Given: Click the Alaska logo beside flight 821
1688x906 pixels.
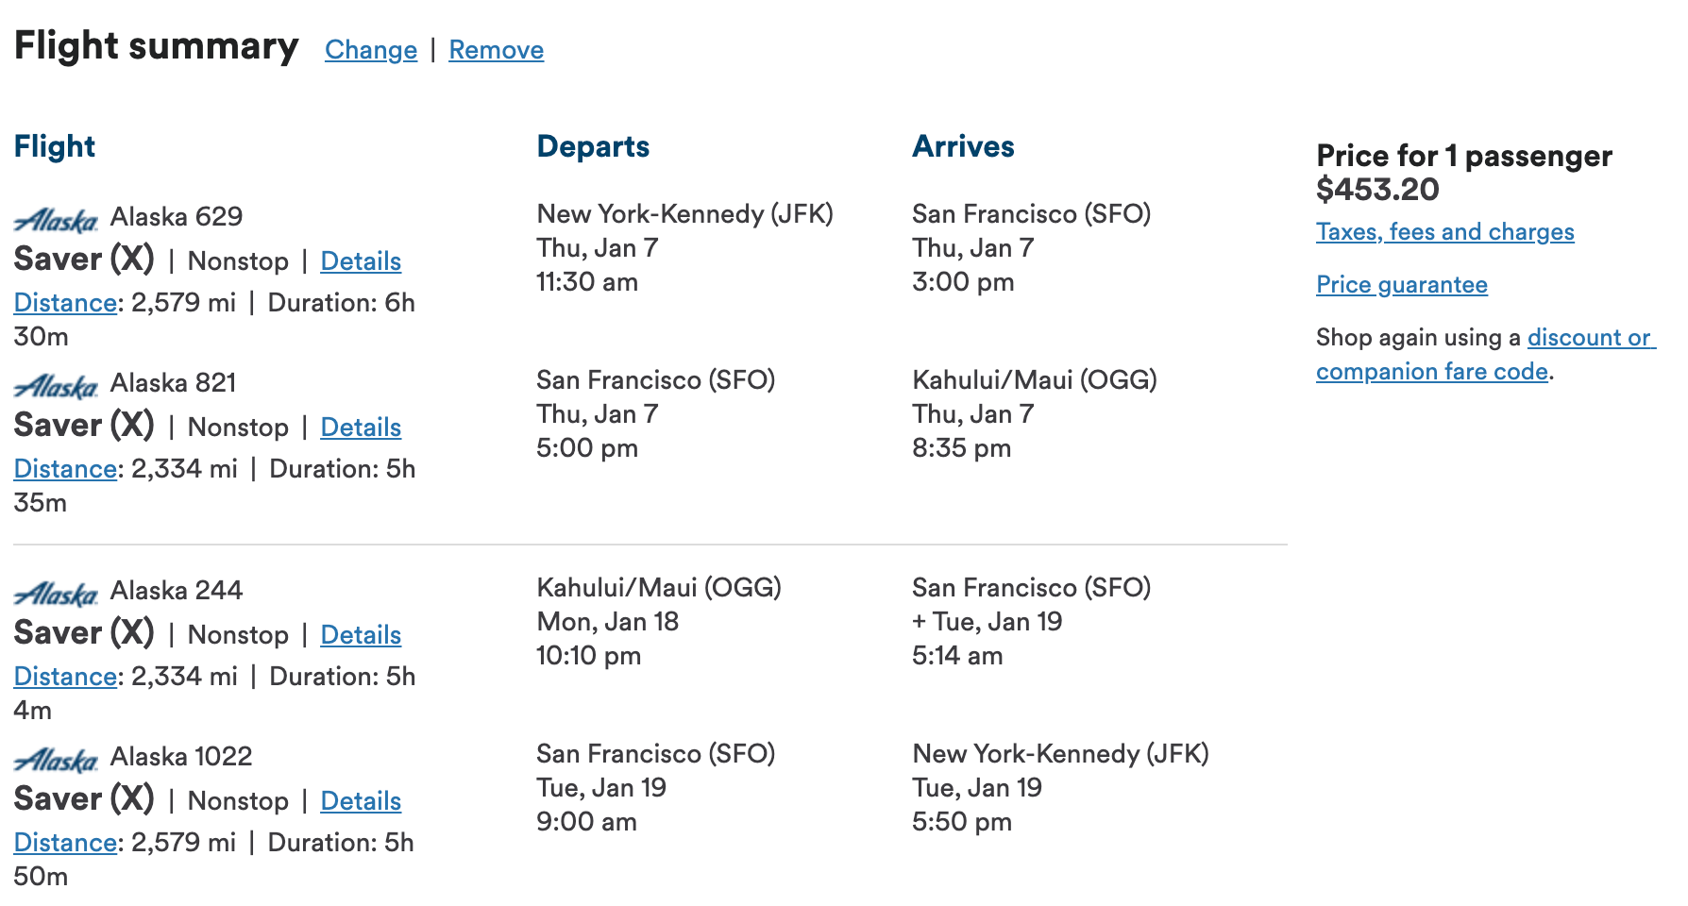Looking at the screenshot, I should coord(56,386).
